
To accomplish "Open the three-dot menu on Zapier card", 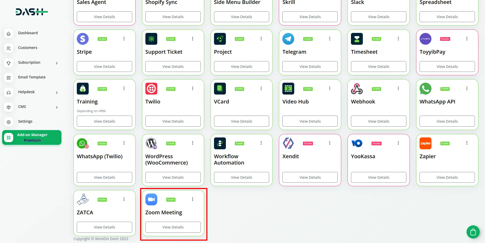I will click(467, 143).
